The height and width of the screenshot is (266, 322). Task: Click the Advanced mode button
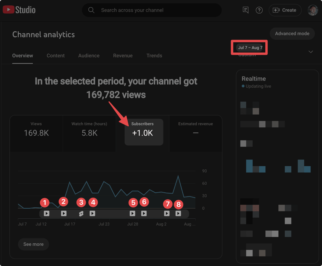click(x=292, y=34)
